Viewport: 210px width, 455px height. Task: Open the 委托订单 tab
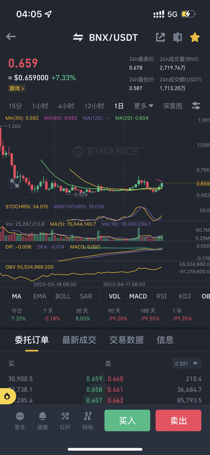point(32,340)
